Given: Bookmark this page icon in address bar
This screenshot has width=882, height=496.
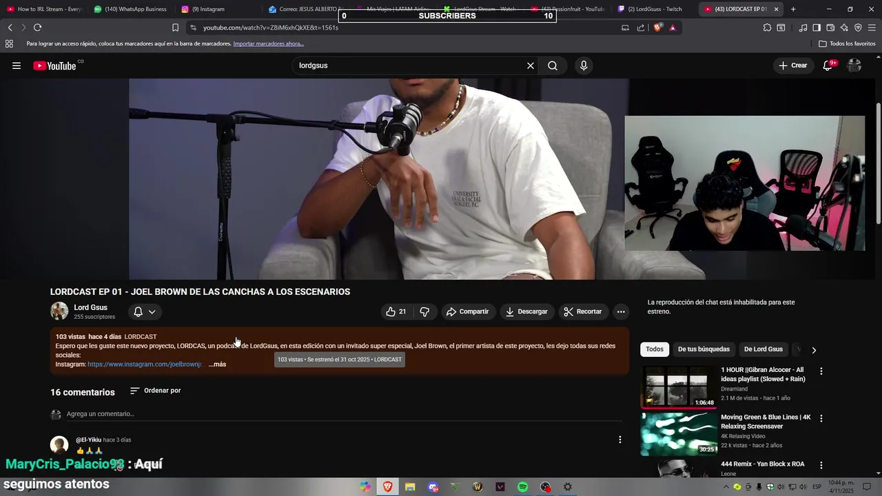Looking at the screenshot, I should tap(175, 28).
